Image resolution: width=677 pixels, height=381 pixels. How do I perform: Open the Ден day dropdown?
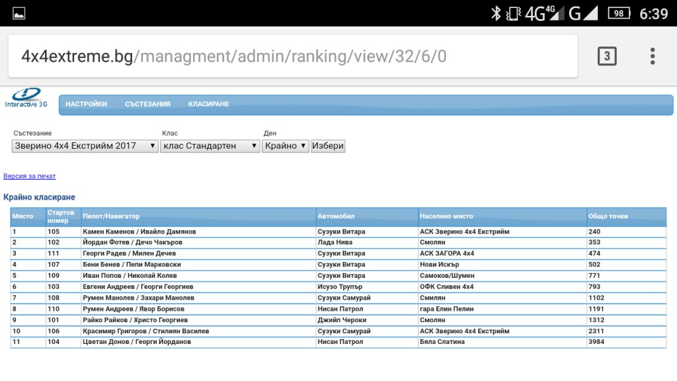pyautogui.click(x=286, y=146)
